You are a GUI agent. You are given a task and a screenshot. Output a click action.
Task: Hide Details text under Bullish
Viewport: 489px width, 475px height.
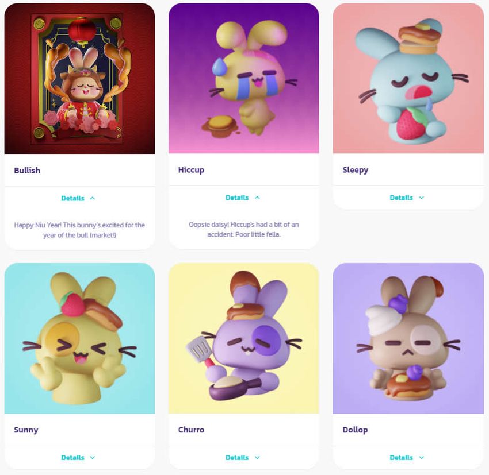click(72, 198)
